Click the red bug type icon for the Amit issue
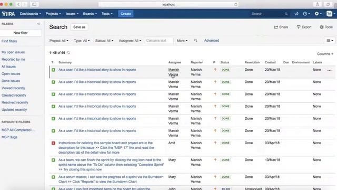The width and height of the screenshot is (337, 190). pos(53,143)
